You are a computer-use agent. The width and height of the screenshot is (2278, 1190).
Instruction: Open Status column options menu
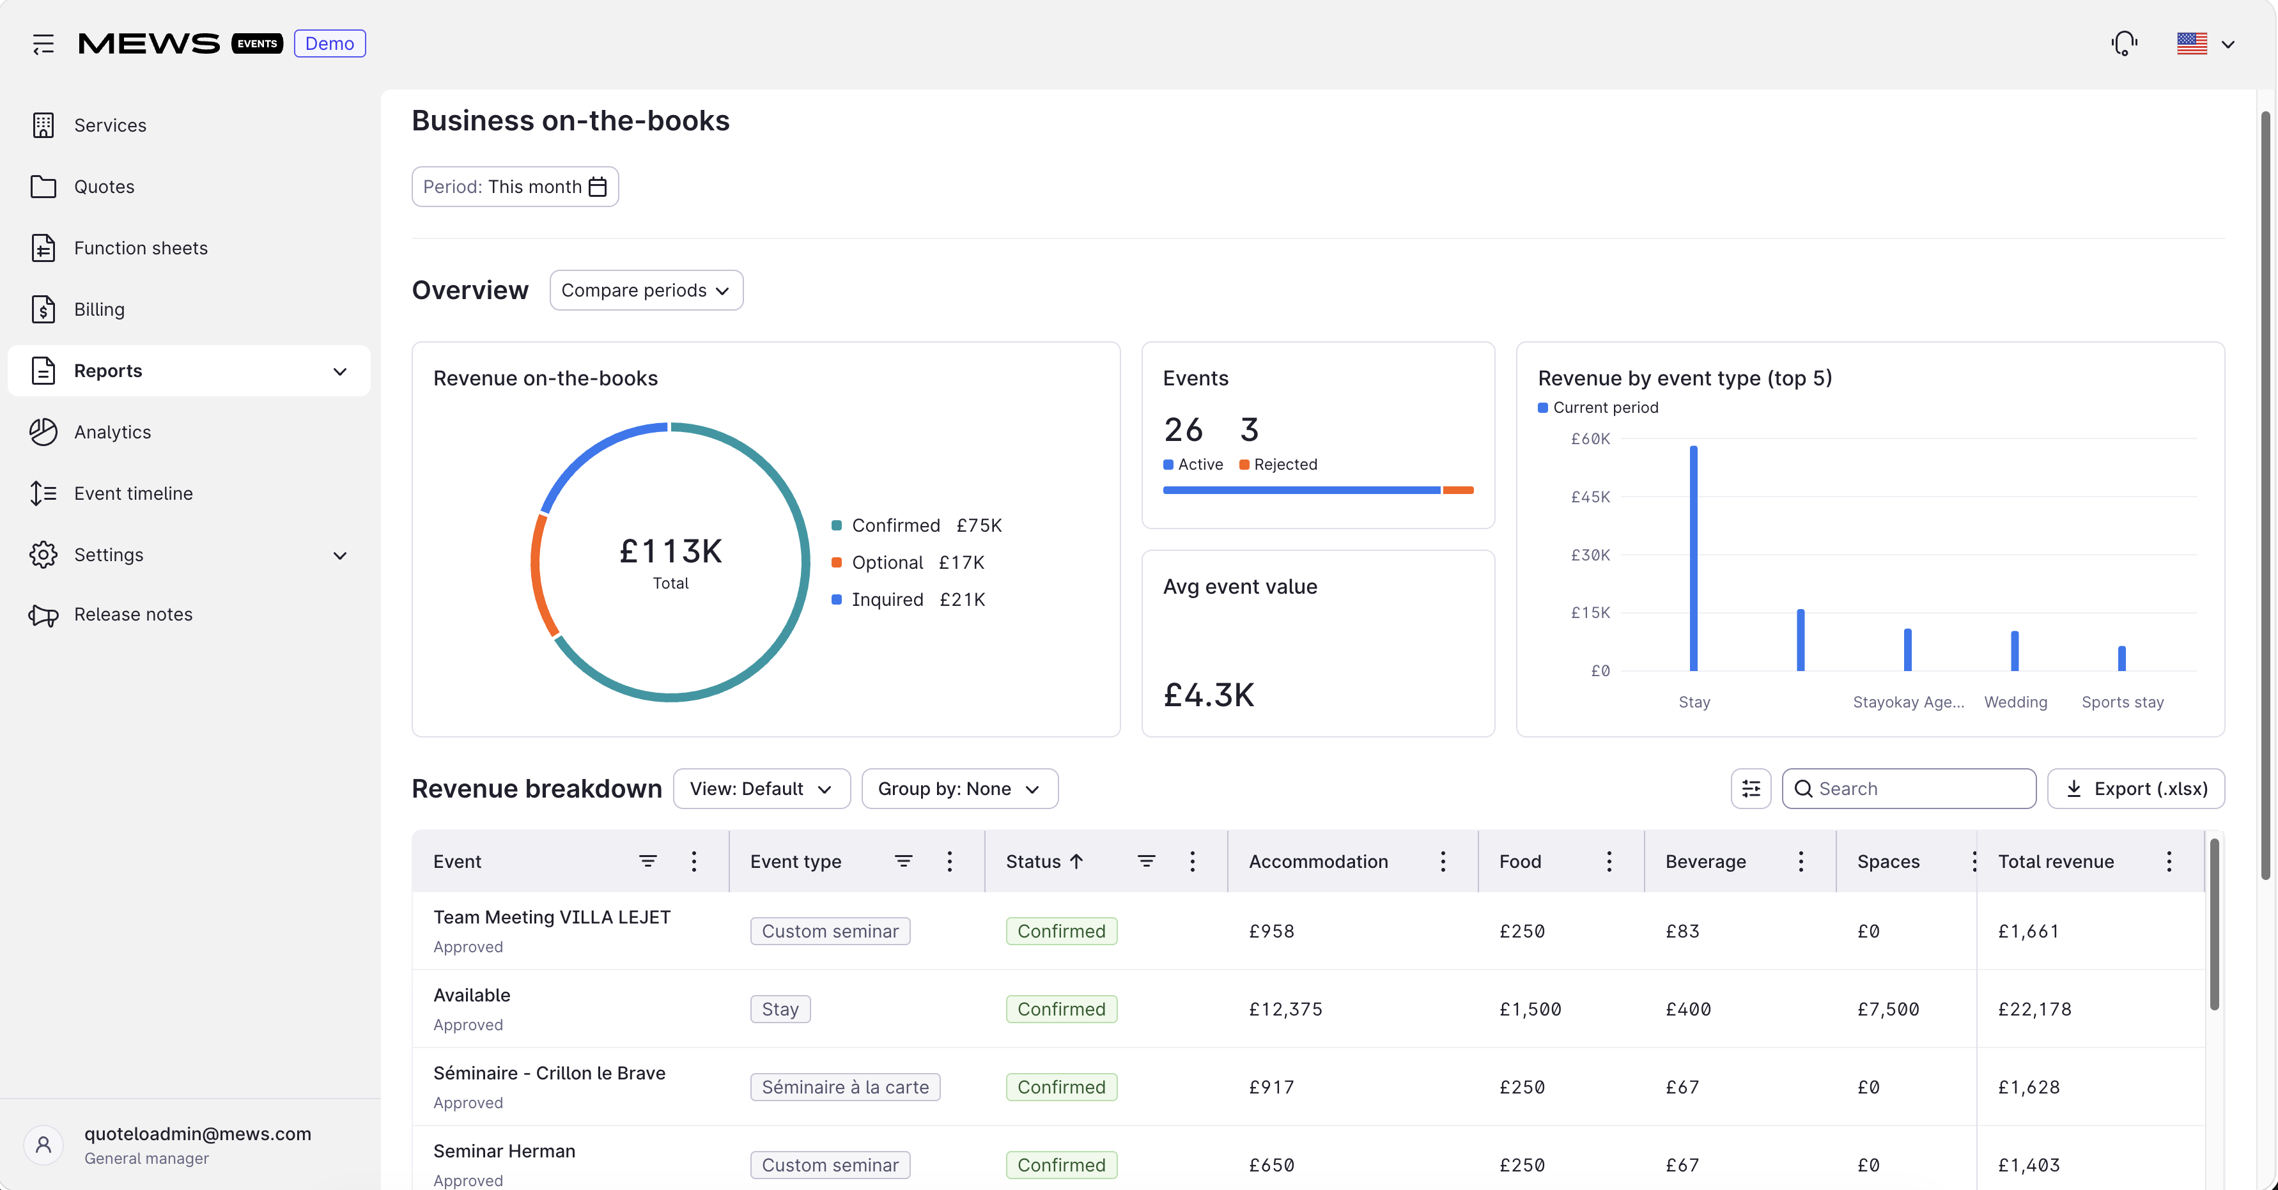pyautogui.click(x=1192, y=861)
